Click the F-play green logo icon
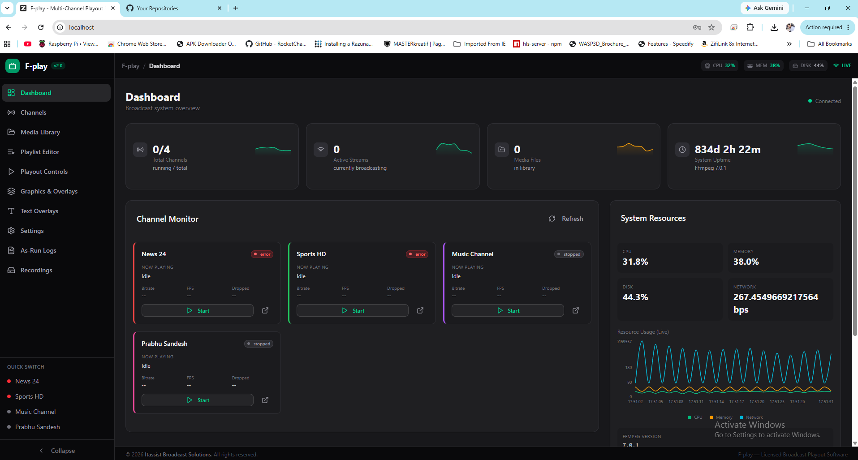 click(x=13, y=66)
